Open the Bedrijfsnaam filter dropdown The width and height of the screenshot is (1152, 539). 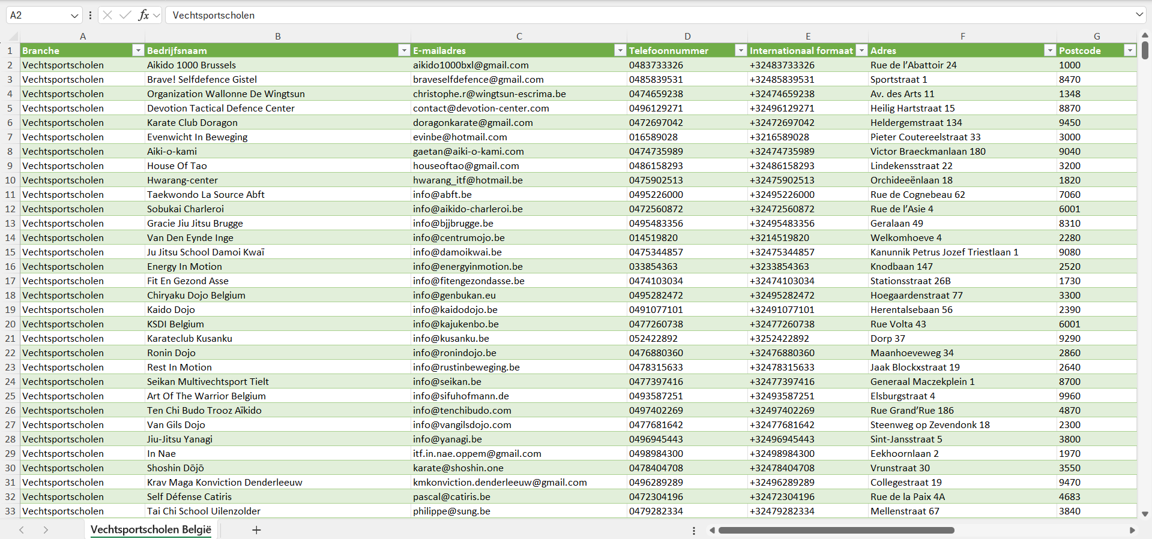(x=404, y=50)
